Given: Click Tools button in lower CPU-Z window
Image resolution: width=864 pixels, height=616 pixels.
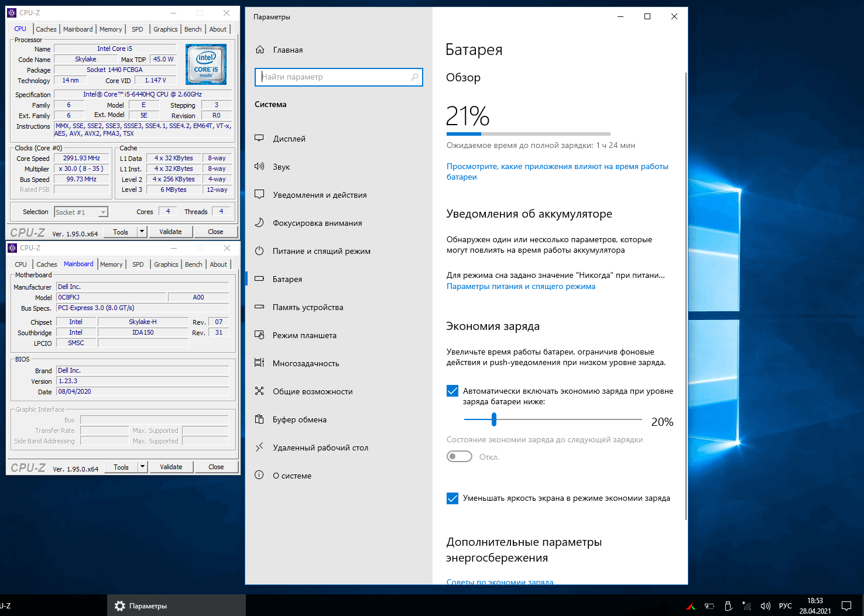Looking at the screenshot, I should [x=121, y=467].
